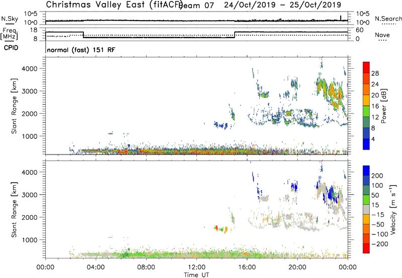Click the bright blue bottom Power colorbar segment
This screenshot has width=402, height=278.
[366, 144]
